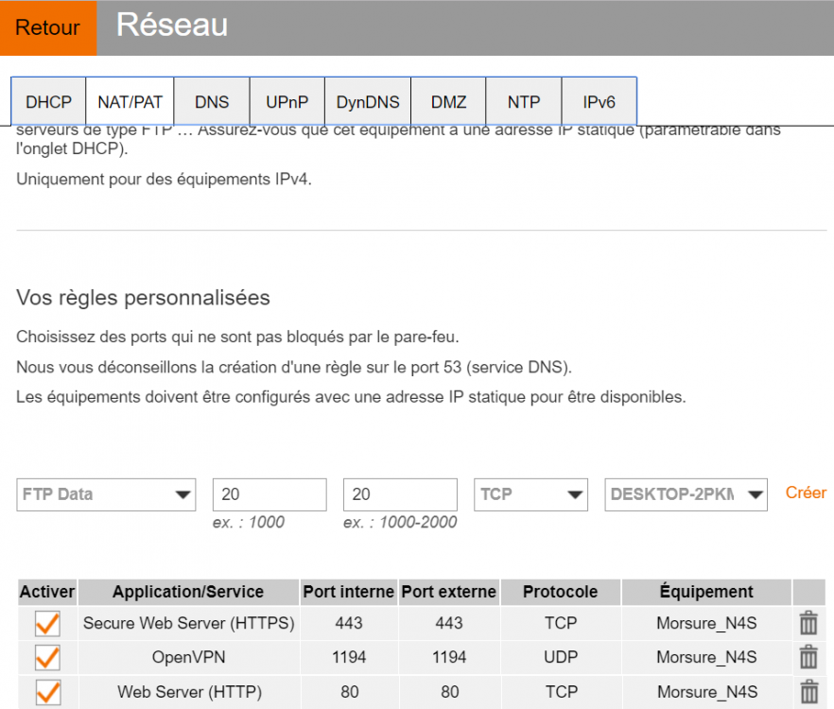This screenshot has width=834, height=709.
Task: Open the DMZ tab
Action: (x=448, y=102)
